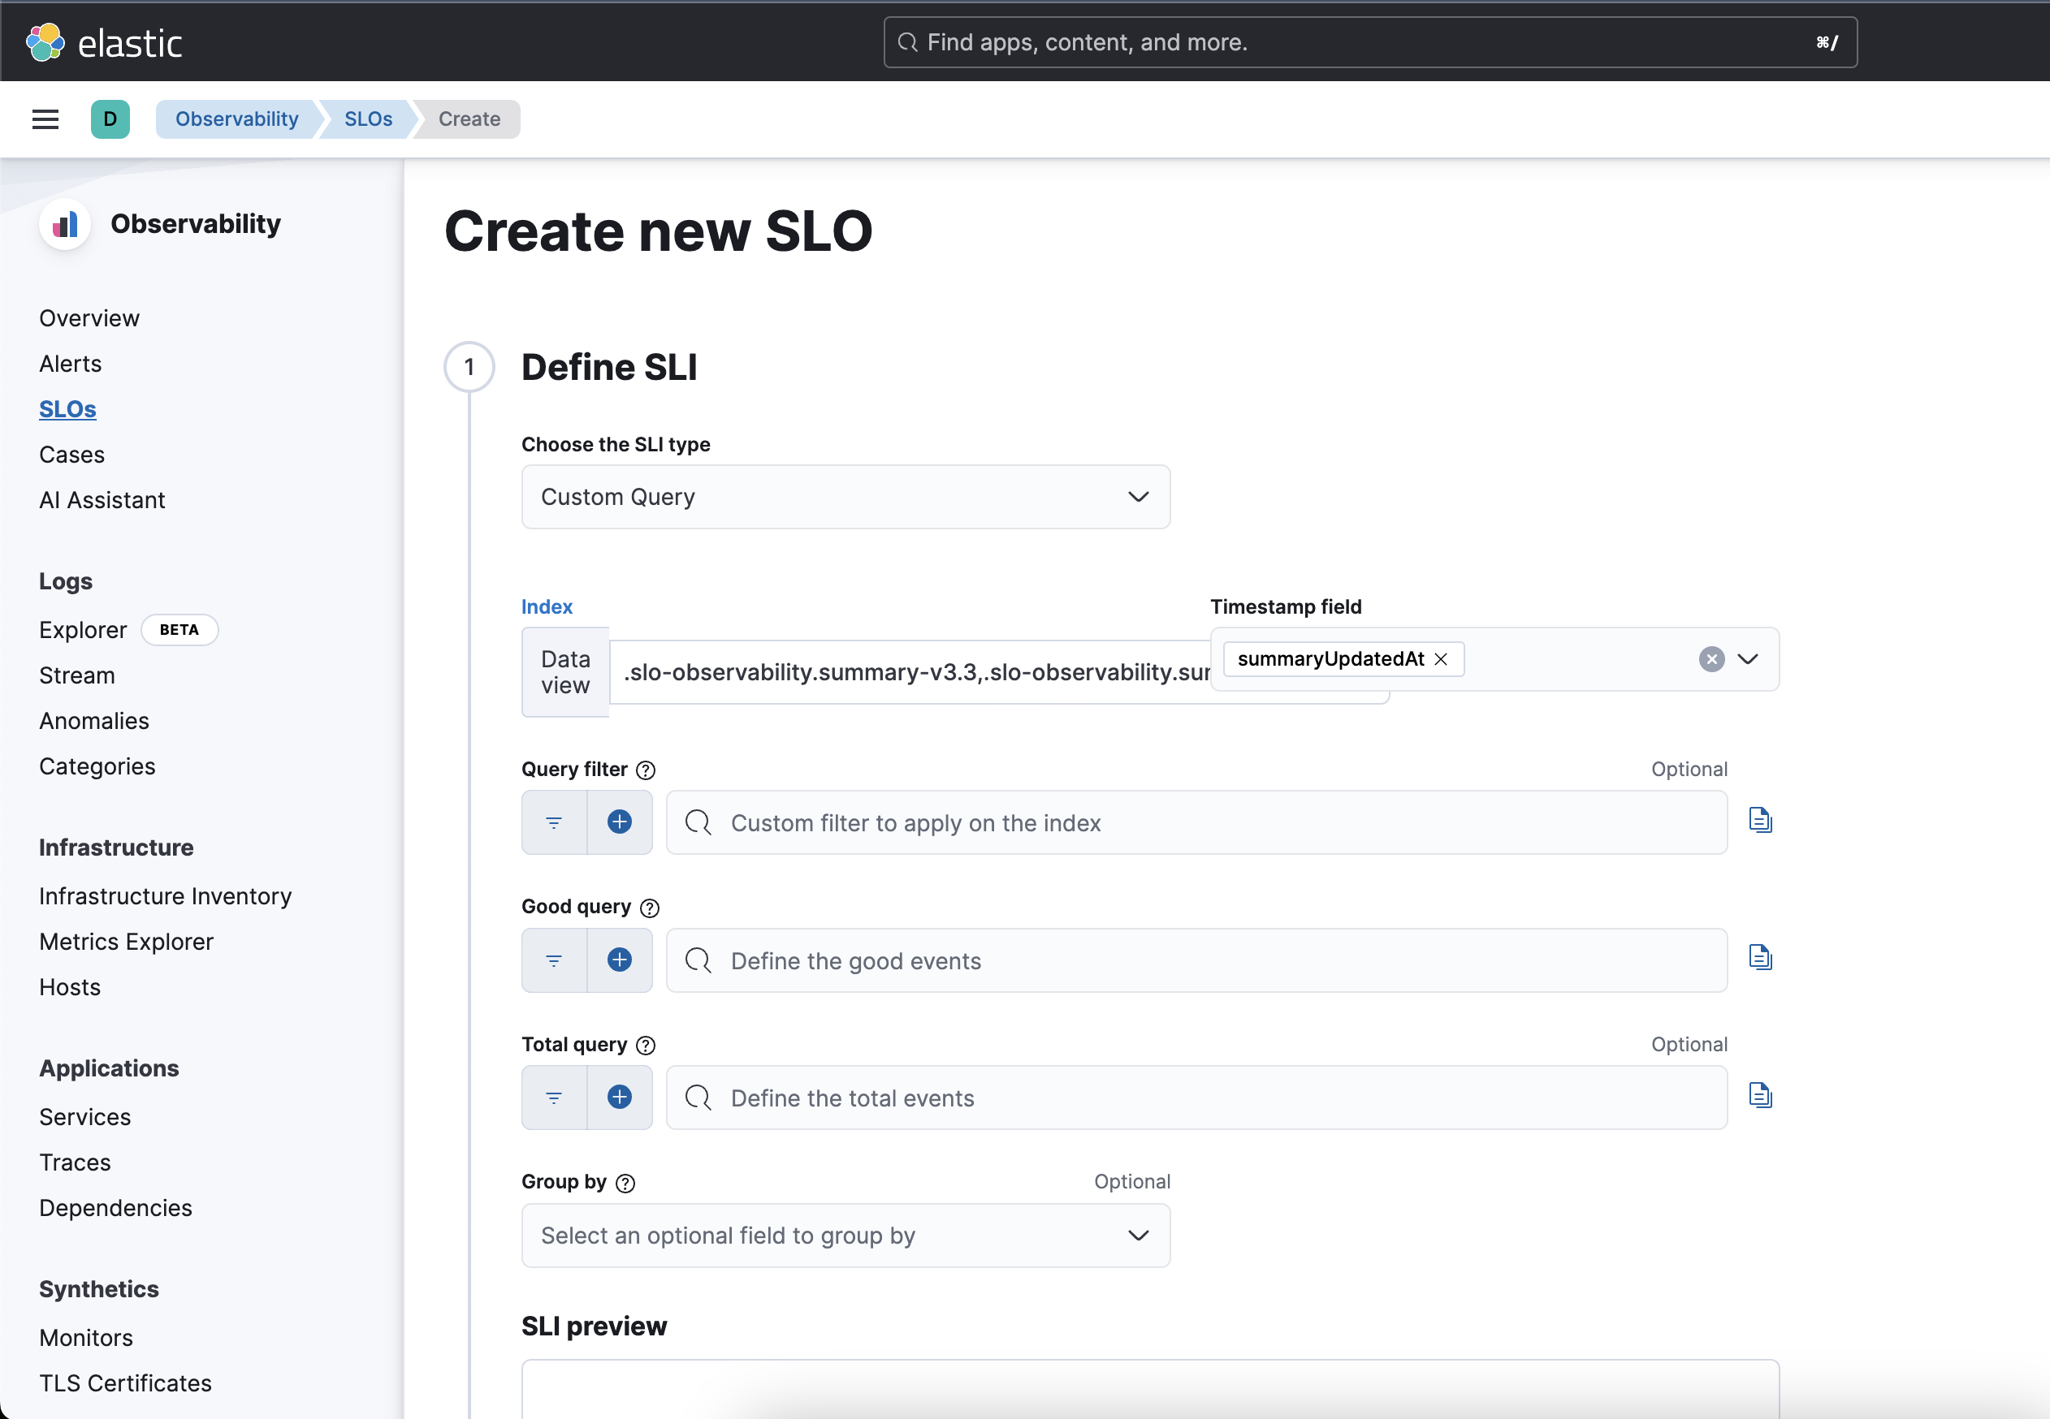Open Total query's filter menu icon
This screenshot has height=1419, width=2050.
click(x=554, y=1098)
